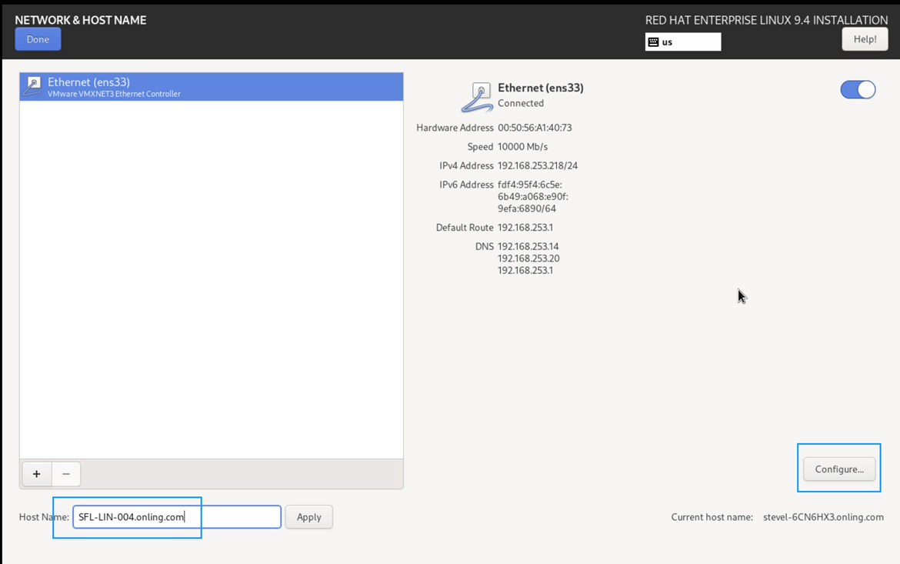Click Default Route value 192.168.253.1
900x564 pixels.
525,228
